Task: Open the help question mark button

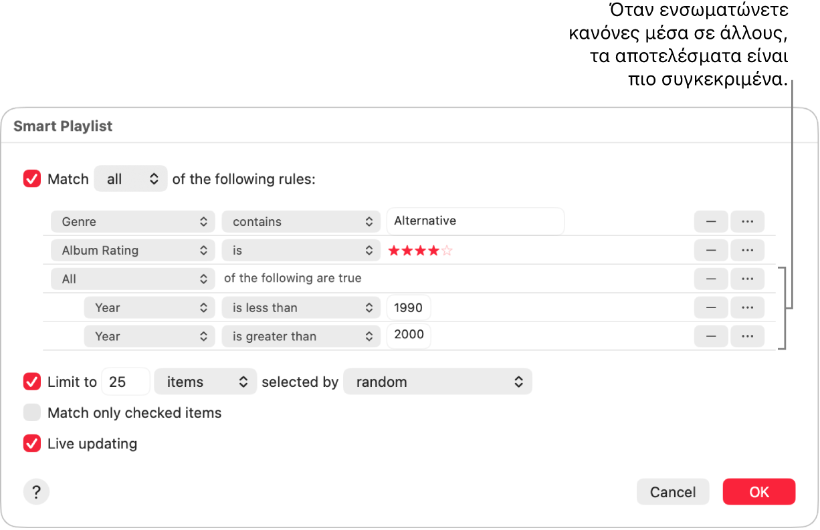Action: click(x=36, y=492)
